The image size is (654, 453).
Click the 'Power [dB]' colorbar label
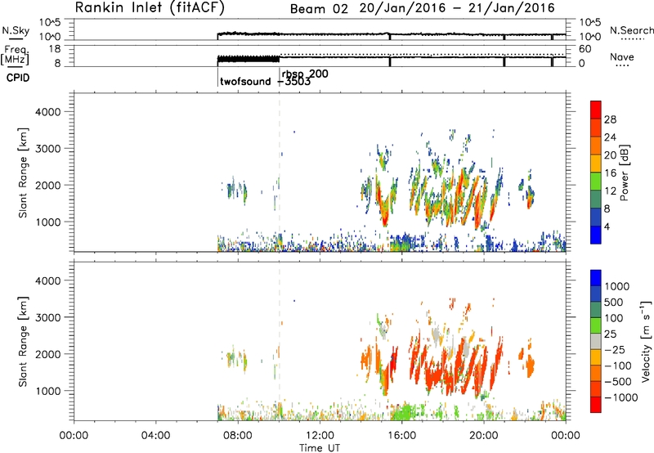[624, 173]
